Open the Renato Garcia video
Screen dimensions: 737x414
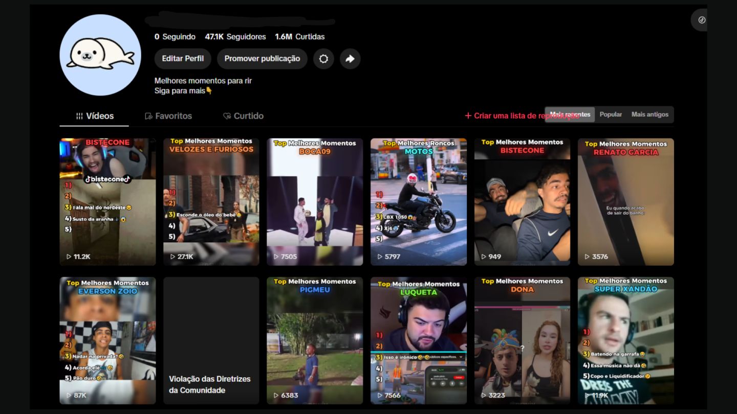click(x=626, y=202)
